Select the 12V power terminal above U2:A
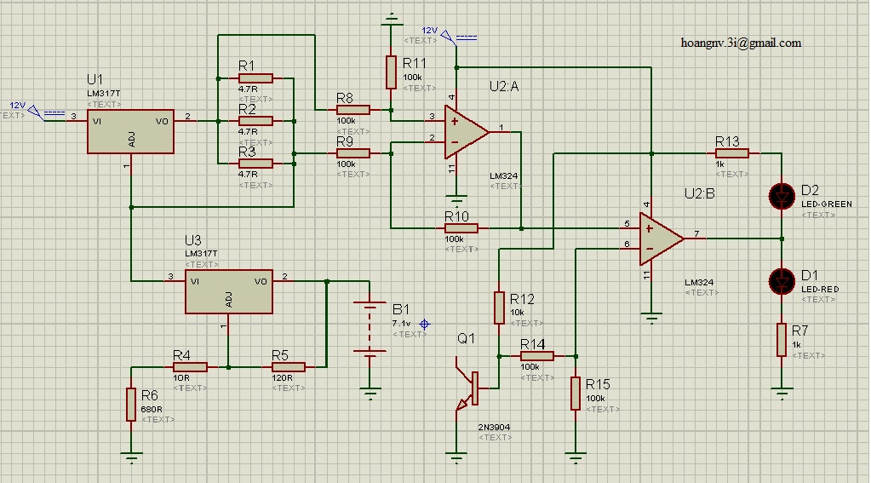Viewport: 871px width, 483px height. 458,37
